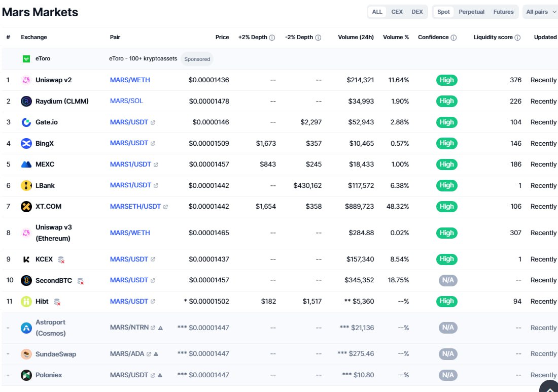558x392 pixels.
Task: Click the Gate.io MARS/USDT external link icon
Action: pyautogui.click(x=153, y=122)
